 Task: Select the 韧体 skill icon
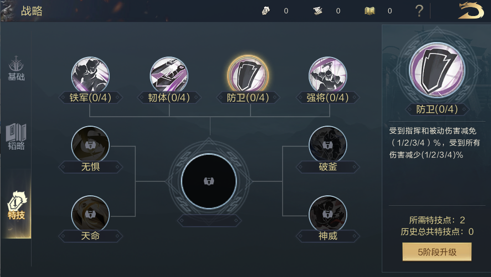pyautogui.click(x=169, y=76)
